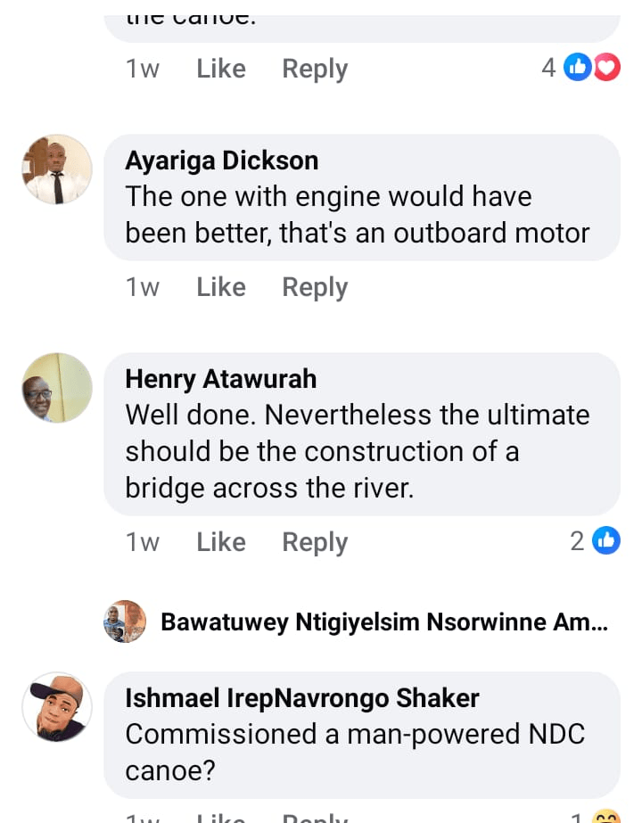Click the reaction count 4 on top comment
Screen dimensions: 642x823
[548, 67]
